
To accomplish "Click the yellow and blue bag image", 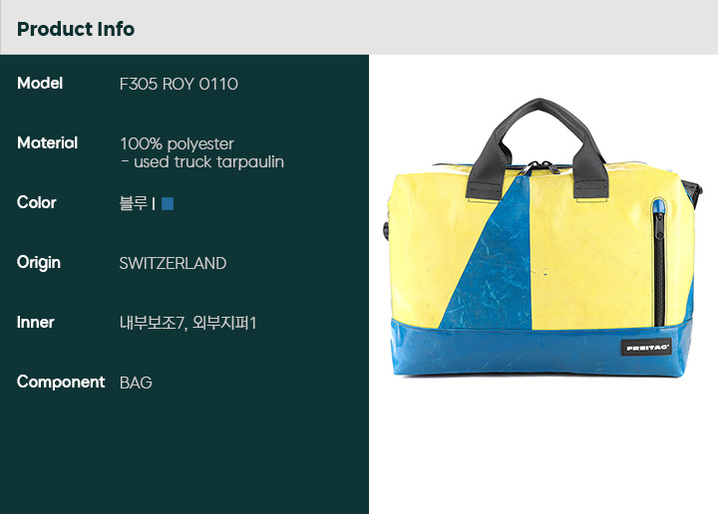I will click(543, 238).
